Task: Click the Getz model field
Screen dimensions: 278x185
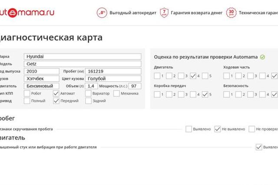Action: coord(83,64)
